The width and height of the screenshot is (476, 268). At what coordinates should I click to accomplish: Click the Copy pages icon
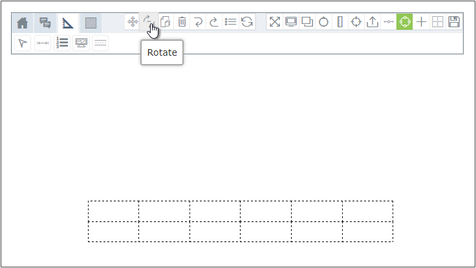pyautogui.click(x=166, y=22)
